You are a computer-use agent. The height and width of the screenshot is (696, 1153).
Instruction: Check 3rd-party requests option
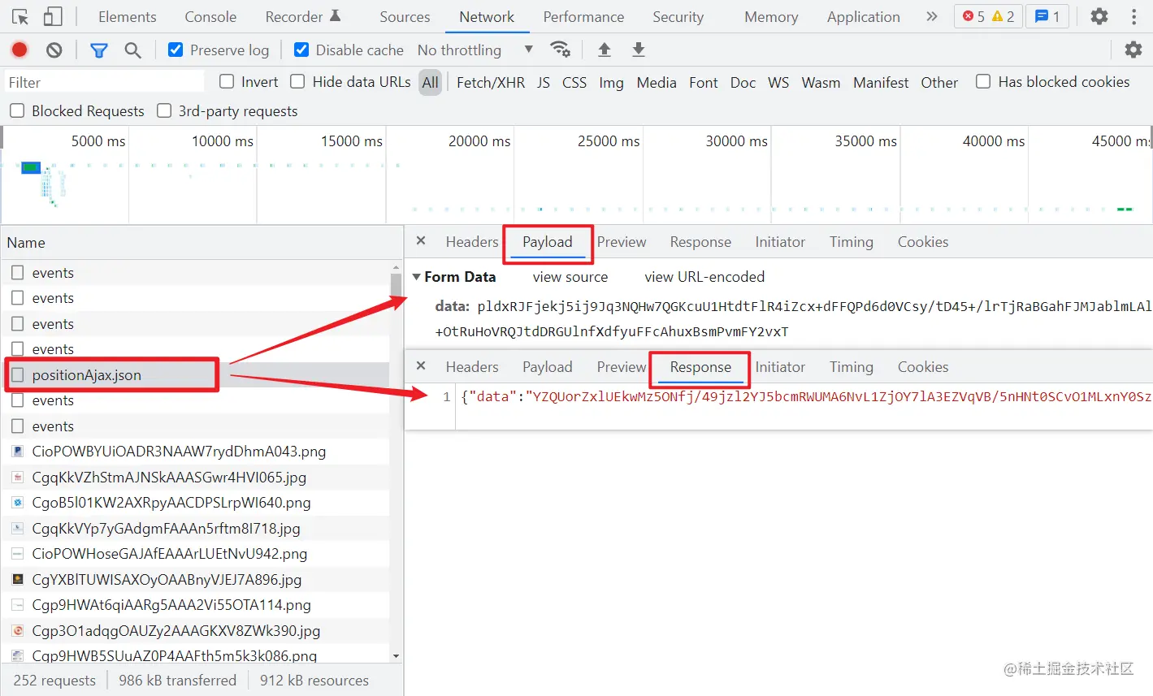coord(164,110)
